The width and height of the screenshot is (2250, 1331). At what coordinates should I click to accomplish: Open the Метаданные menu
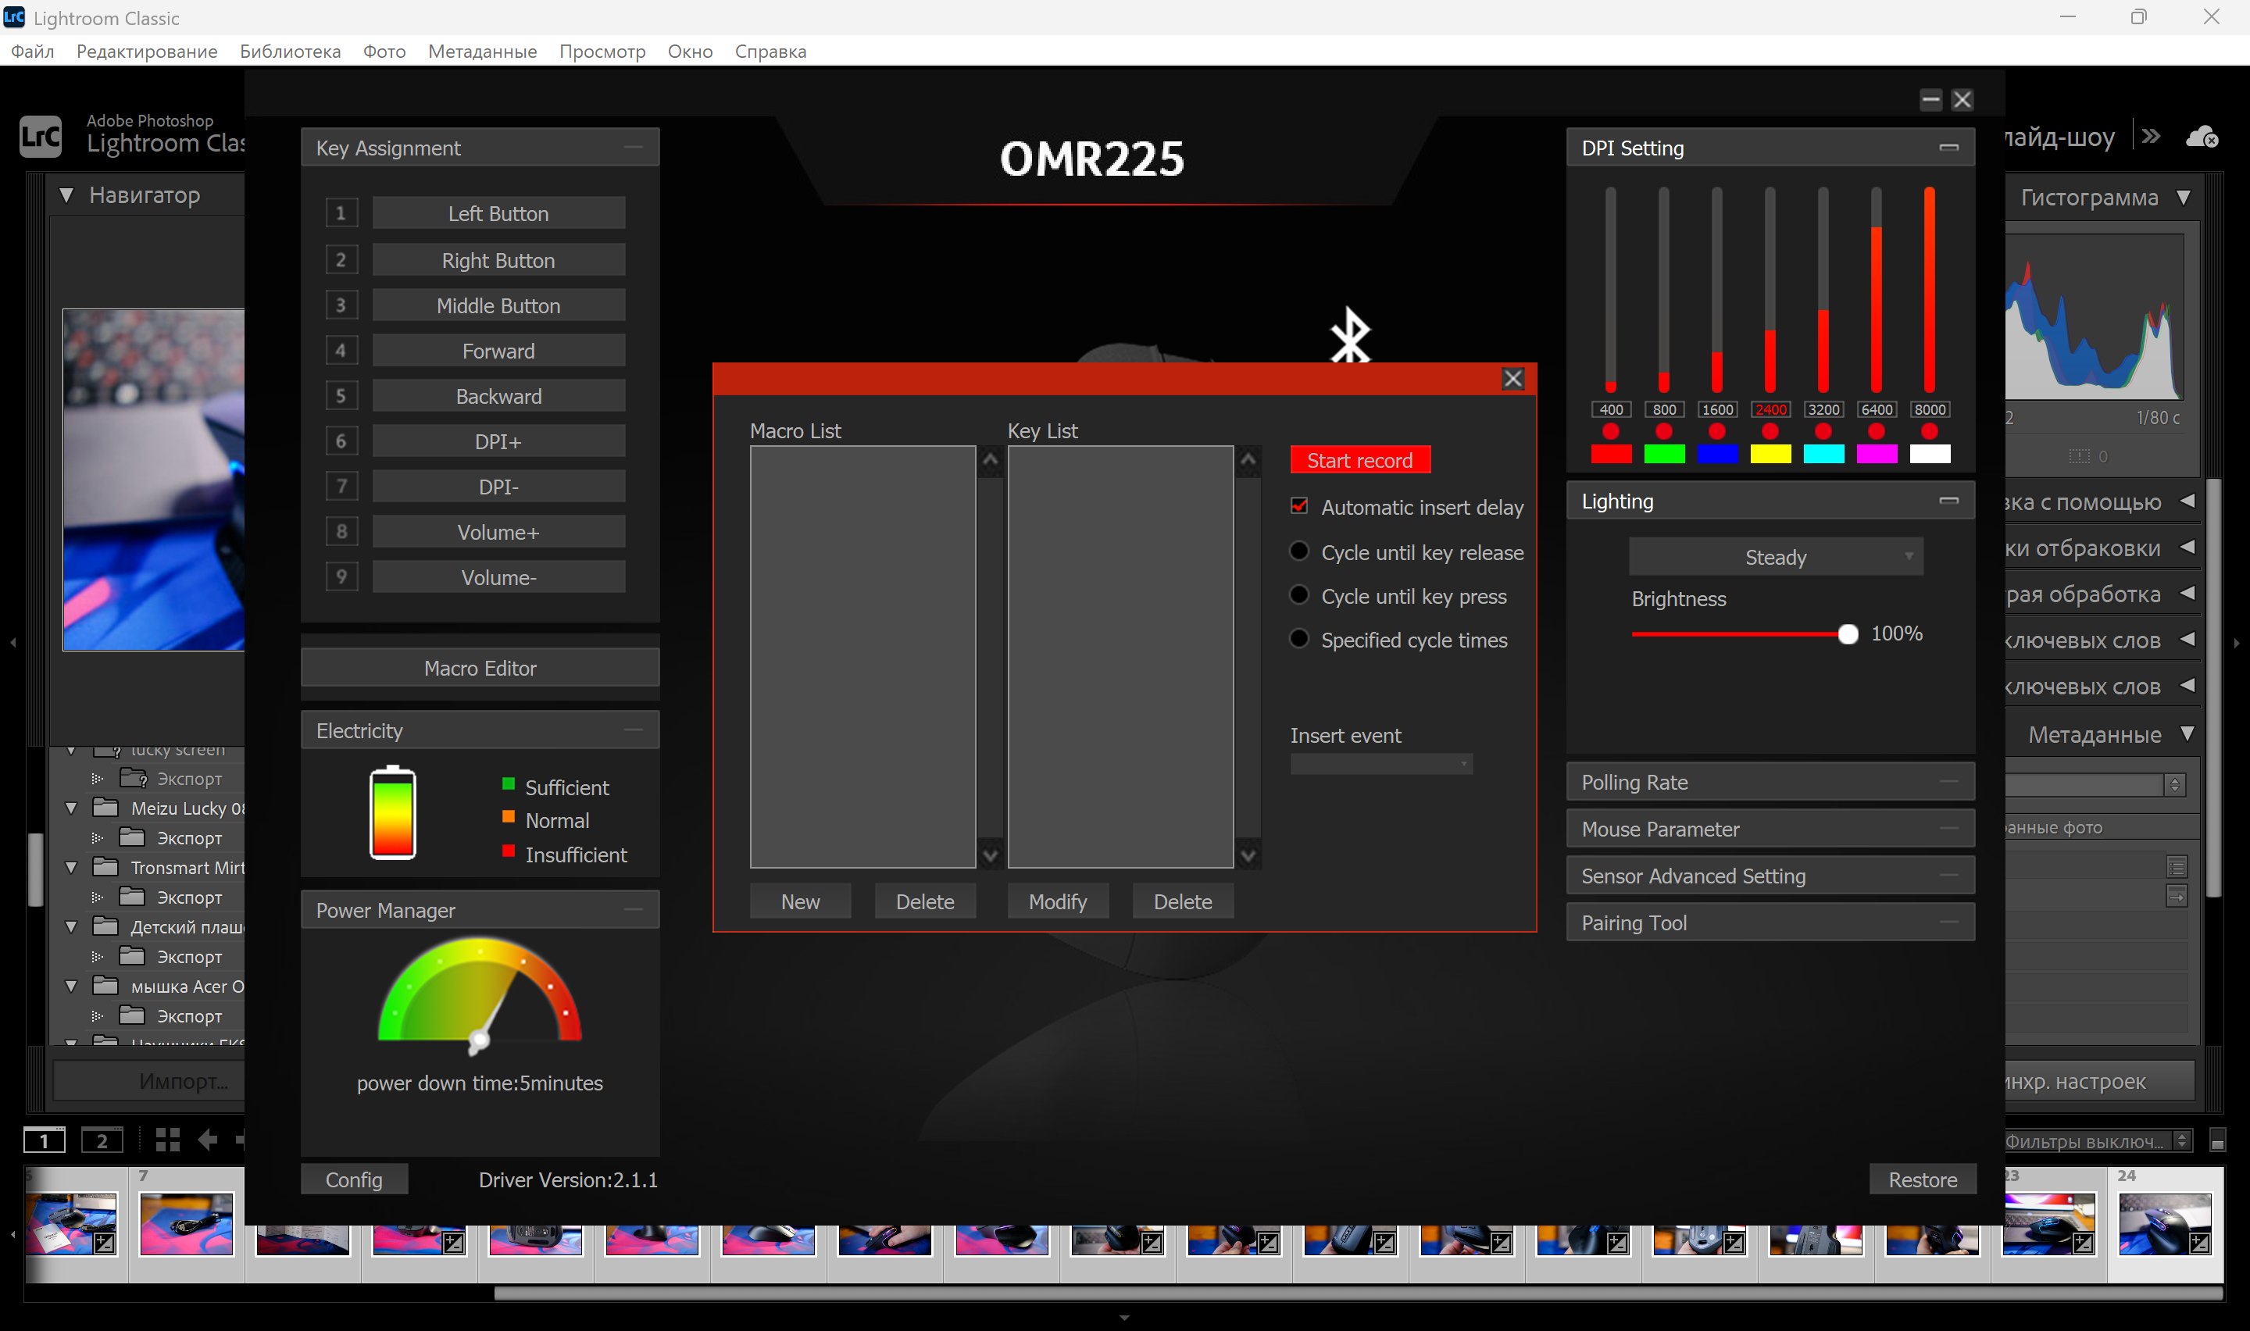point(481,51)
